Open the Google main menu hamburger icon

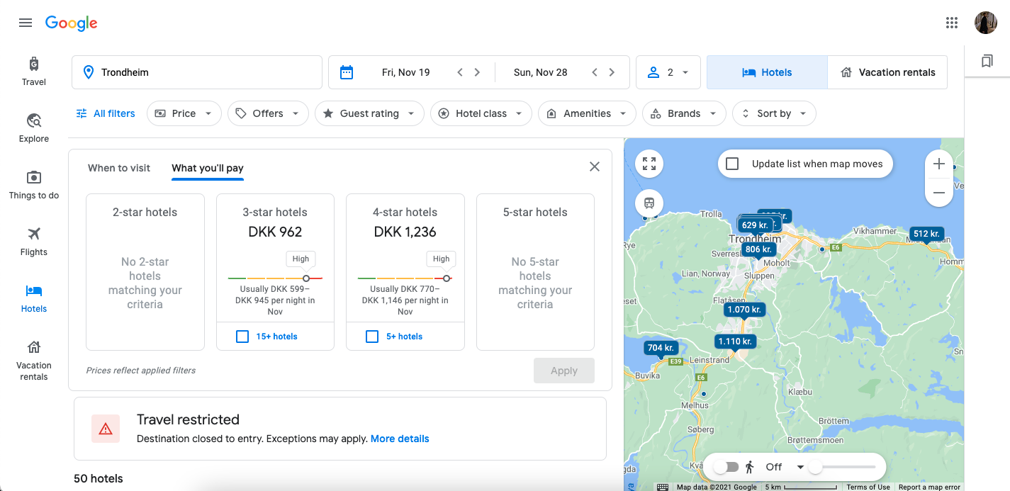point(26,23)
